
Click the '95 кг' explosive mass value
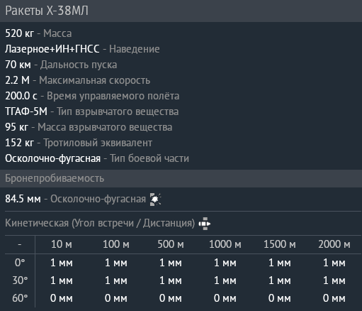tap(17, 127)
